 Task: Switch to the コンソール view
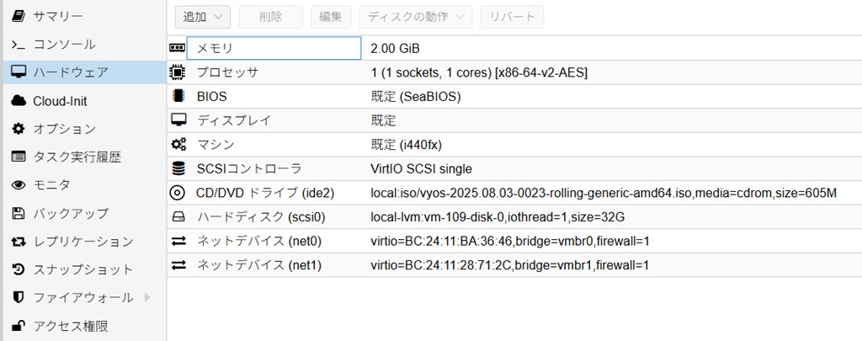point(64,44)
